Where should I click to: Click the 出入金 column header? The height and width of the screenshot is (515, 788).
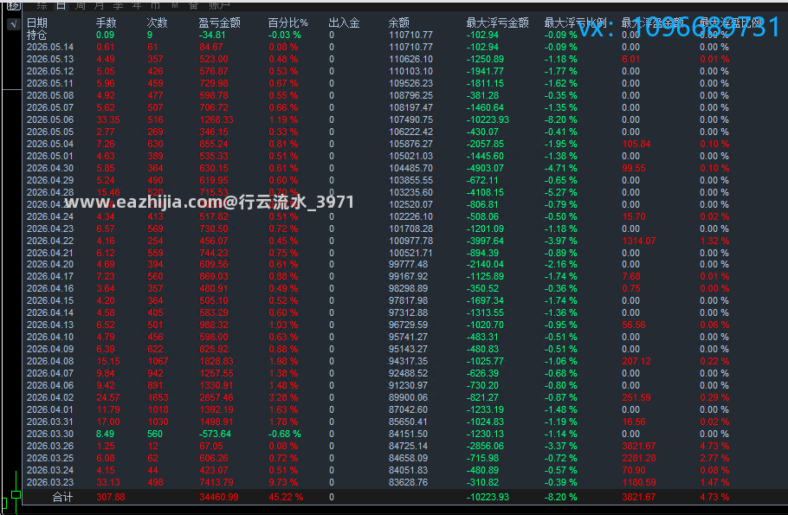(x=345, y=23)
